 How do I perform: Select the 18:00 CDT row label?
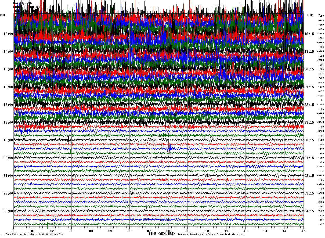pos(8,122)
